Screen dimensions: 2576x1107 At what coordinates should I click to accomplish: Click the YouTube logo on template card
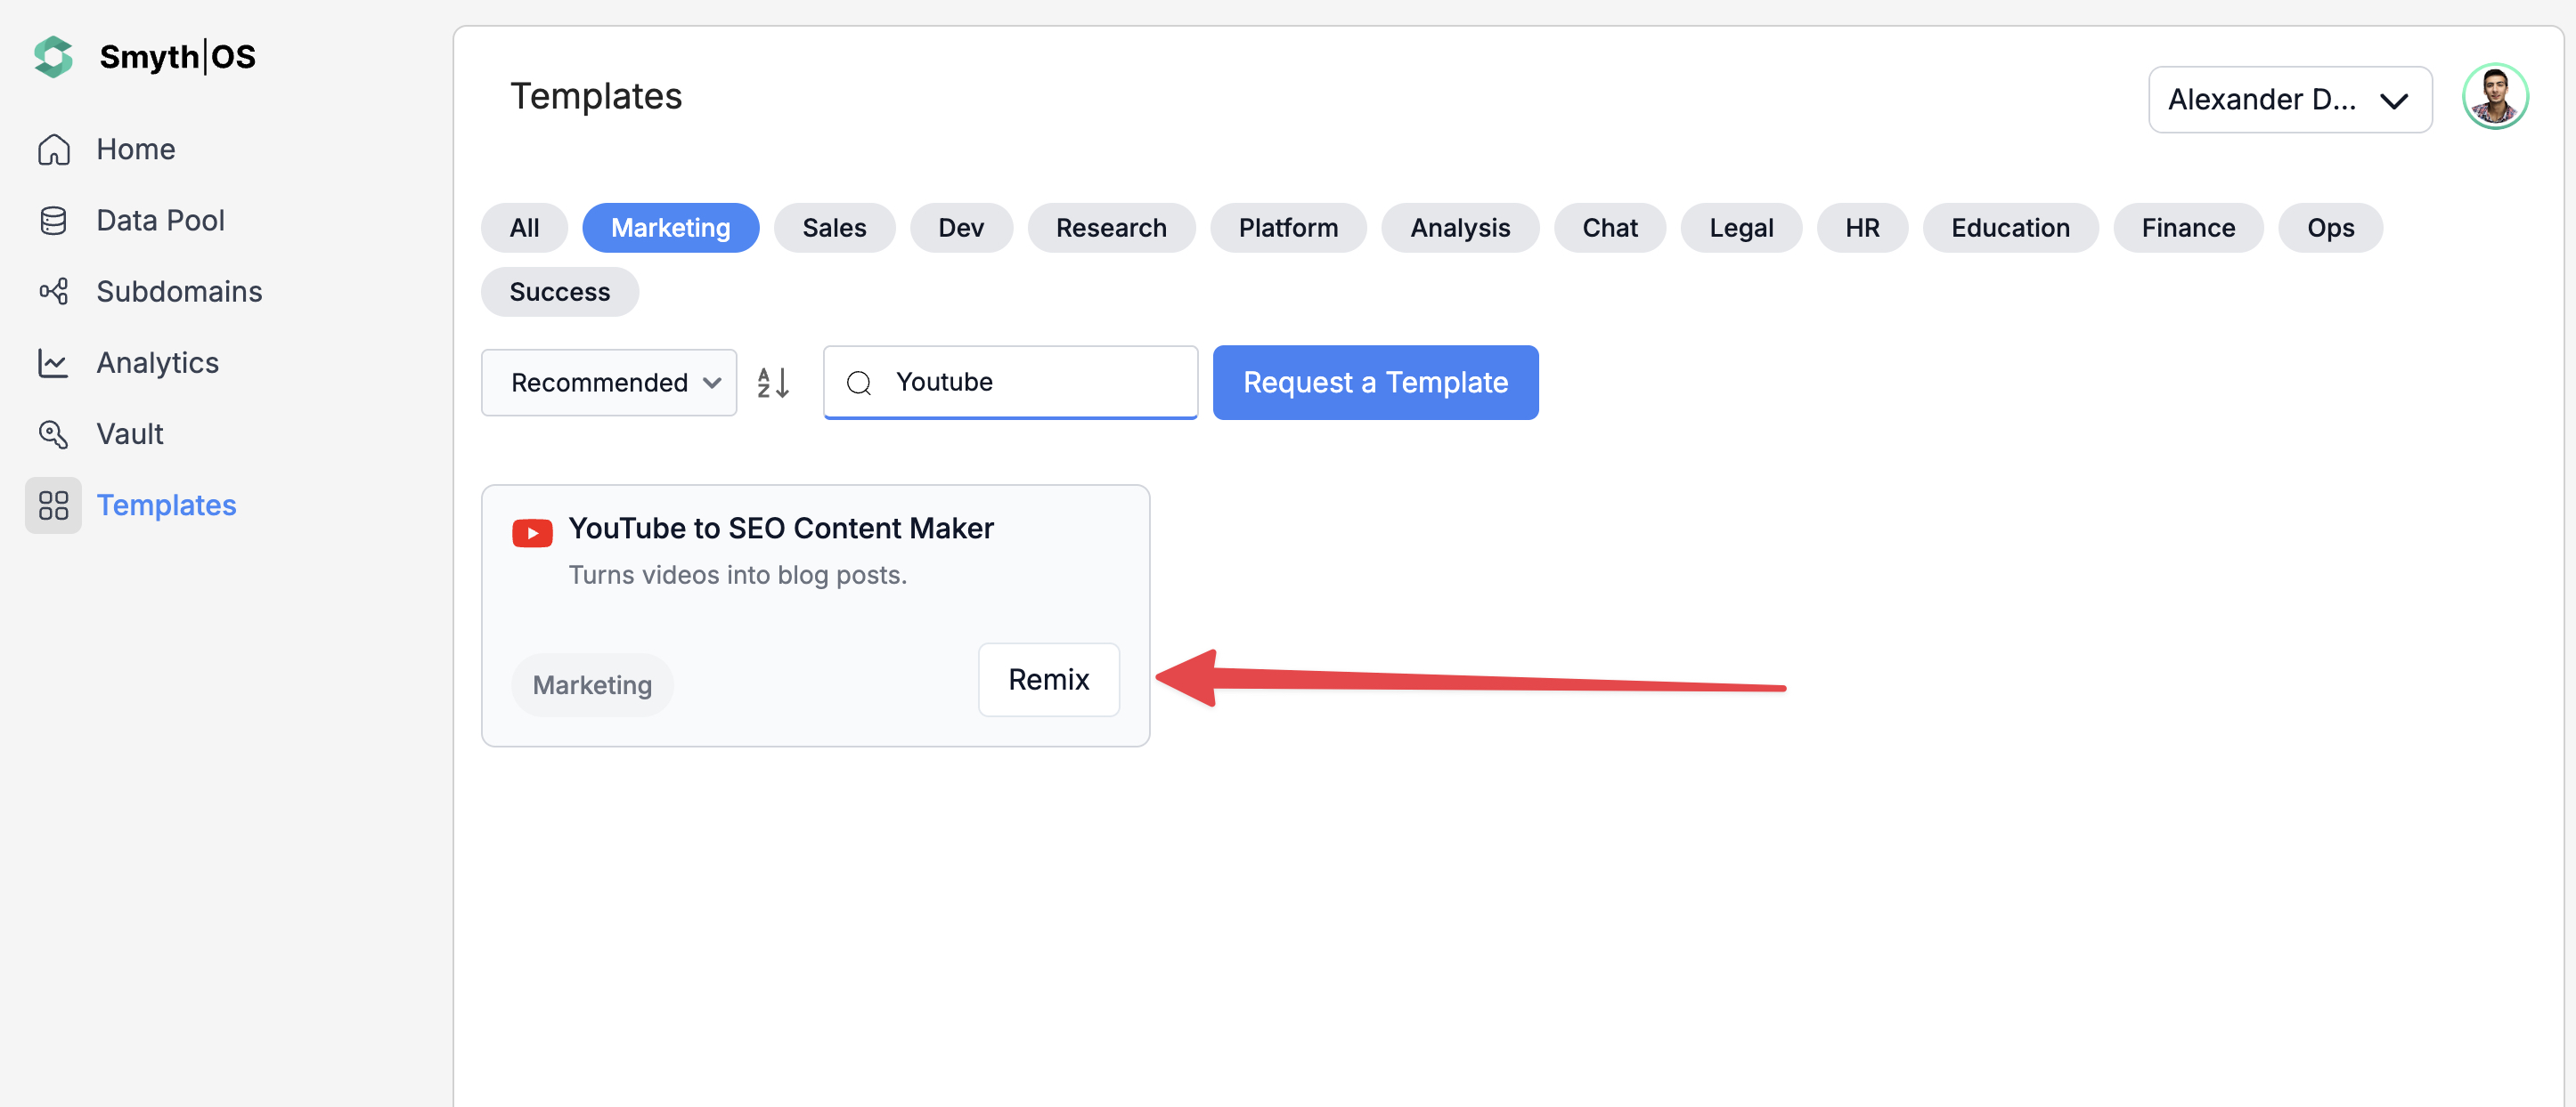point(532,534)
